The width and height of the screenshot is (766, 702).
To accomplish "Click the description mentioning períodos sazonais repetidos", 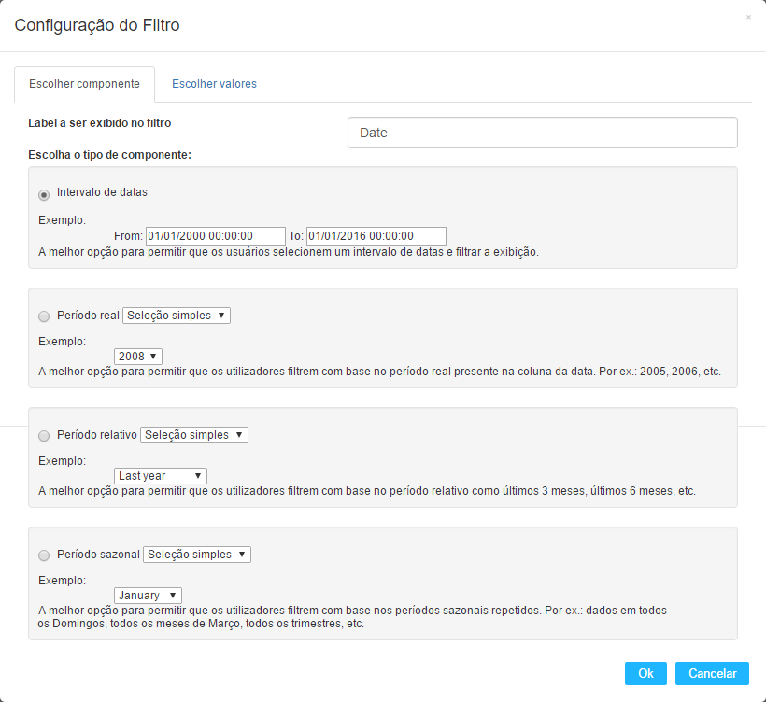I will coord(352,617).
